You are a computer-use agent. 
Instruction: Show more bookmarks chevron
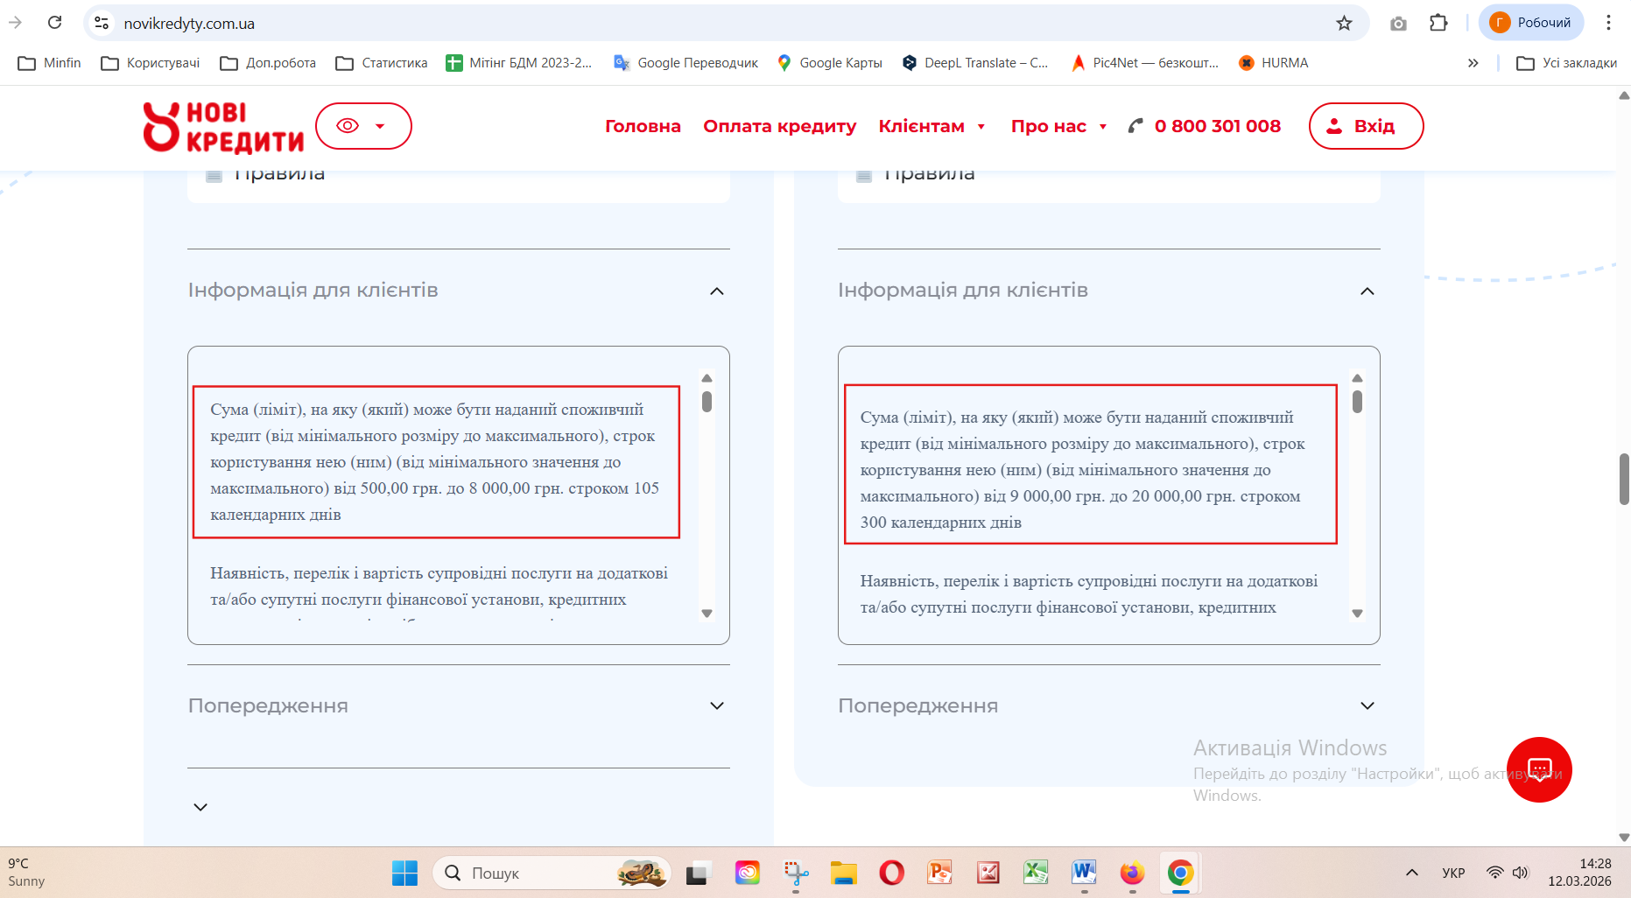pyautogui.click(x=1473, y=63)
